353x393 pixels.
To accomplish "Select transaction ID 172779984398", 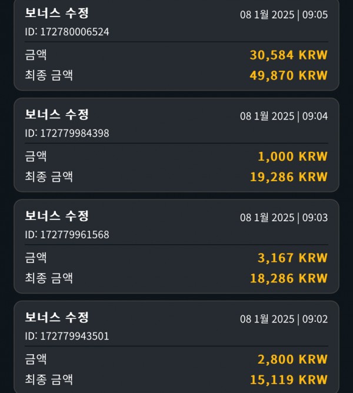I will (67, 133).
